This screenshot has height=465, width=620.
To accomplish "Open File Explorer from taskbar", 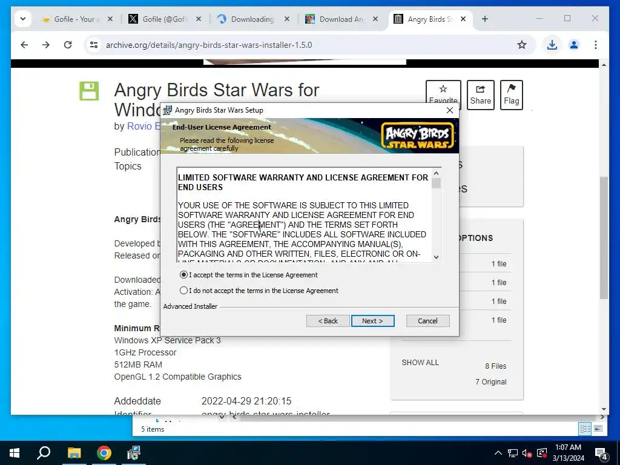I will [74, 453].
